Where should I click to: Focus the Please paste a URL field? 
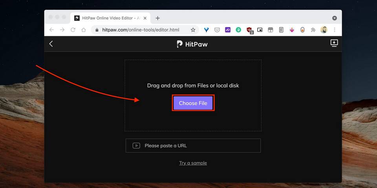click(193, 146)
